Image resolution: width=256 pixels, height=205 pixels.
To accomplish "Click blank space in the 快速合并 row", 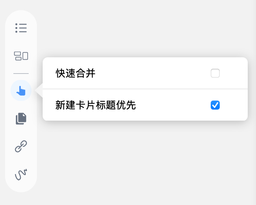I will (152, 73).
